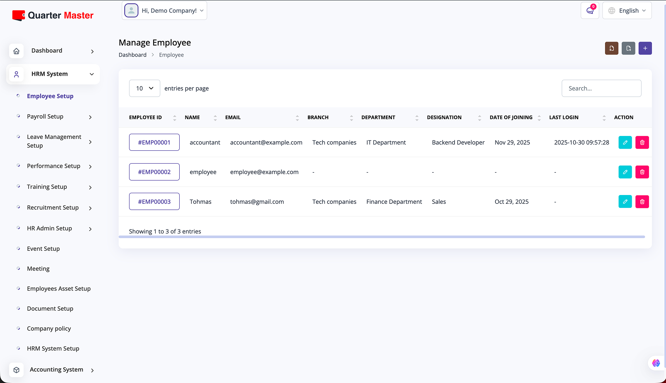Click the horizontal table scrollbar
Screen dimensions: 666x383
click(x=381, y=237)
